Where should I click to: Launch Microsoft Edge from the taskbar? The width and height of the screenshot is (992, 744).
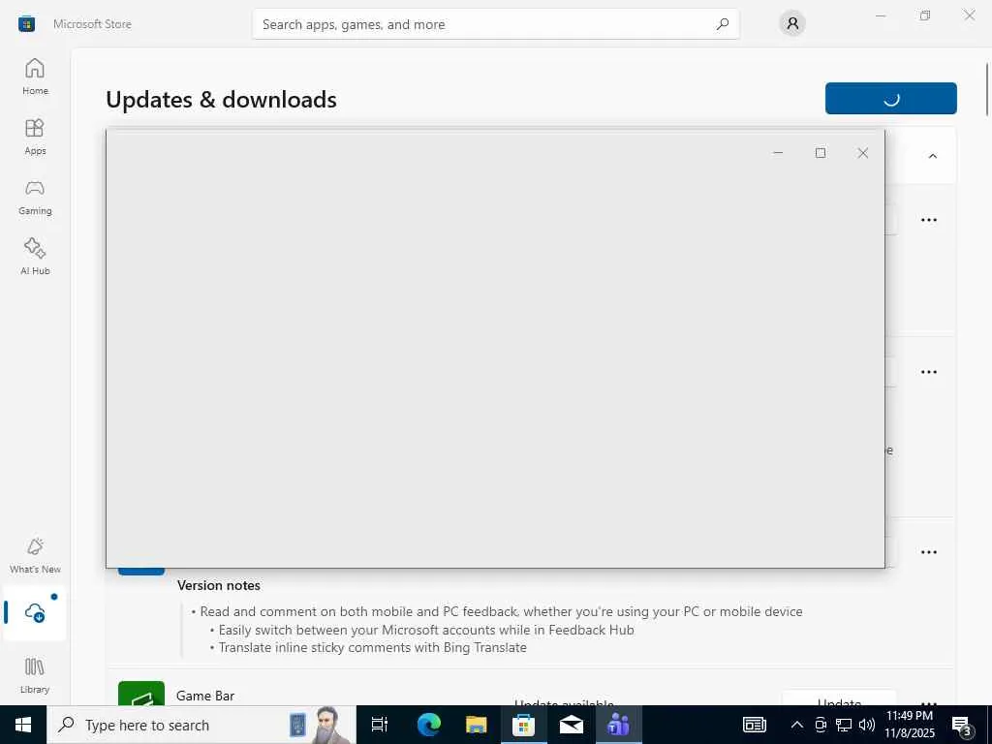(428, 725)
